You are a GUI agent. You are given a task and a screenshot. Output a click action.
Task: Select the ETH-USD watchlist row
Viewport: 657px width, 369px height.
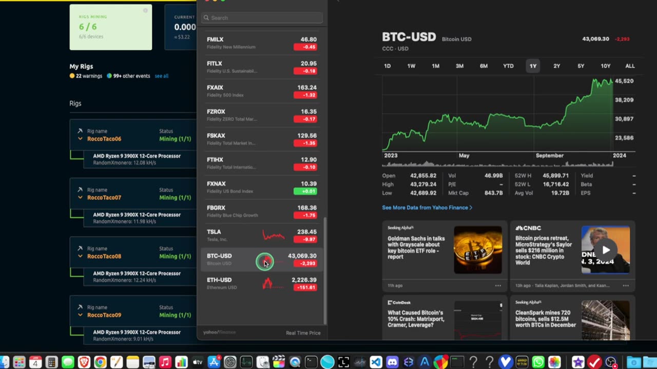click(262, 283)
